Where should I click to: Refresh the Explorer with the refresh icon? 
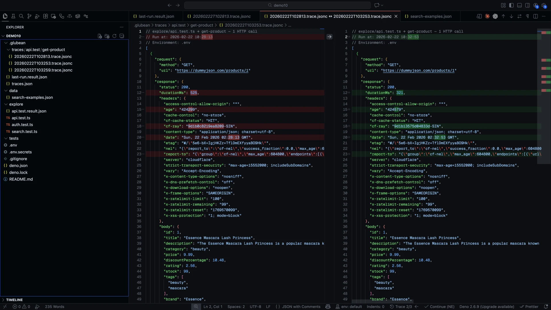pyautogui.click(x=115, y=36)
